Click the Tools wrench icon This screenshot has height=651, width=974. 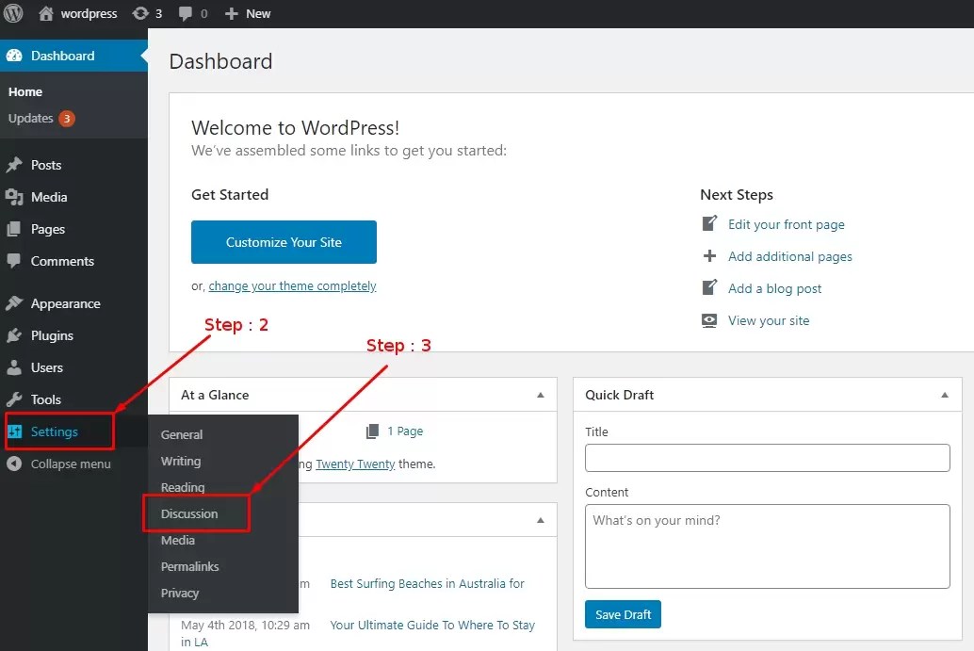[x=15, y=399]
